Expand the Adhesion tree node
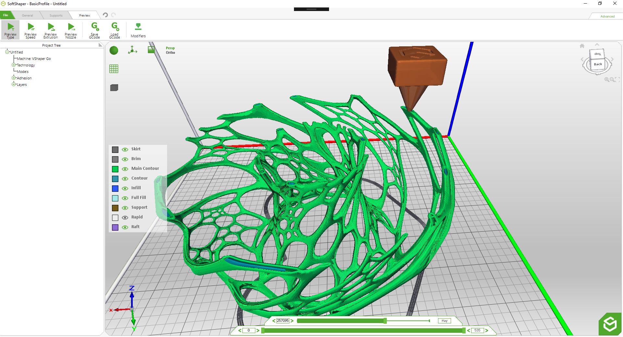623x337 pixels. (x=14, y=78)
